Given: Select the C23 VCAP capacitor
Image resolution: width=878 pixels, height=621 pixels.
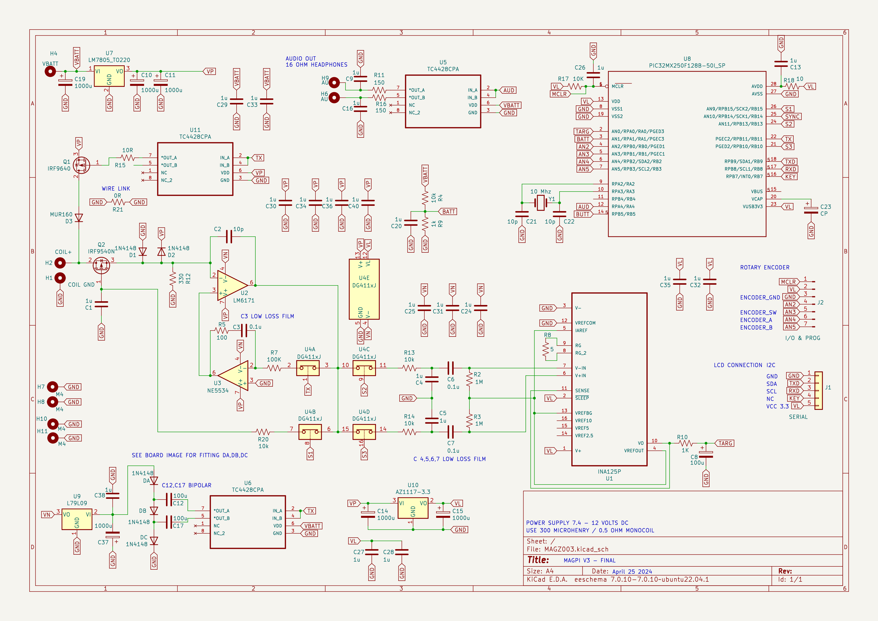Looking at the screenshot, I should tap(811, 210).
